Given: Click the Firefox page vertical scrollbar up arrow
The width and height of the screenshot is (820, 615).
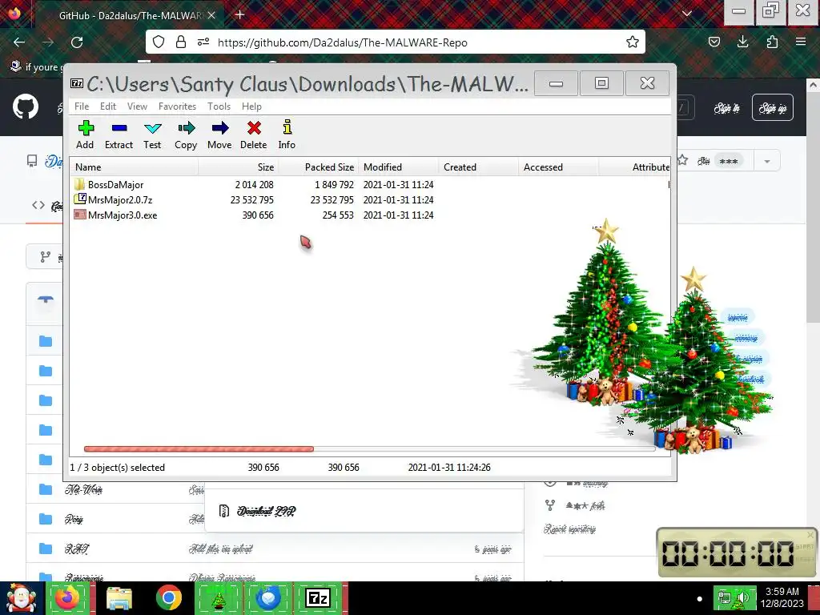Looking at the screenshot, I should point(814,84).
